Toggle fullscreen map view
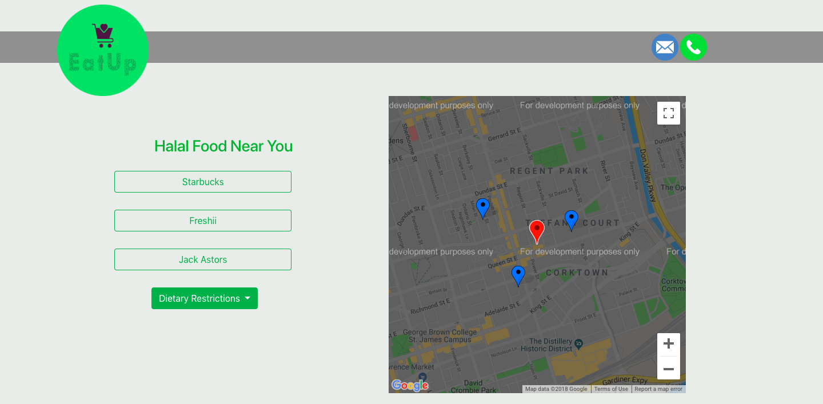823x404 pixels. (669, 113)
